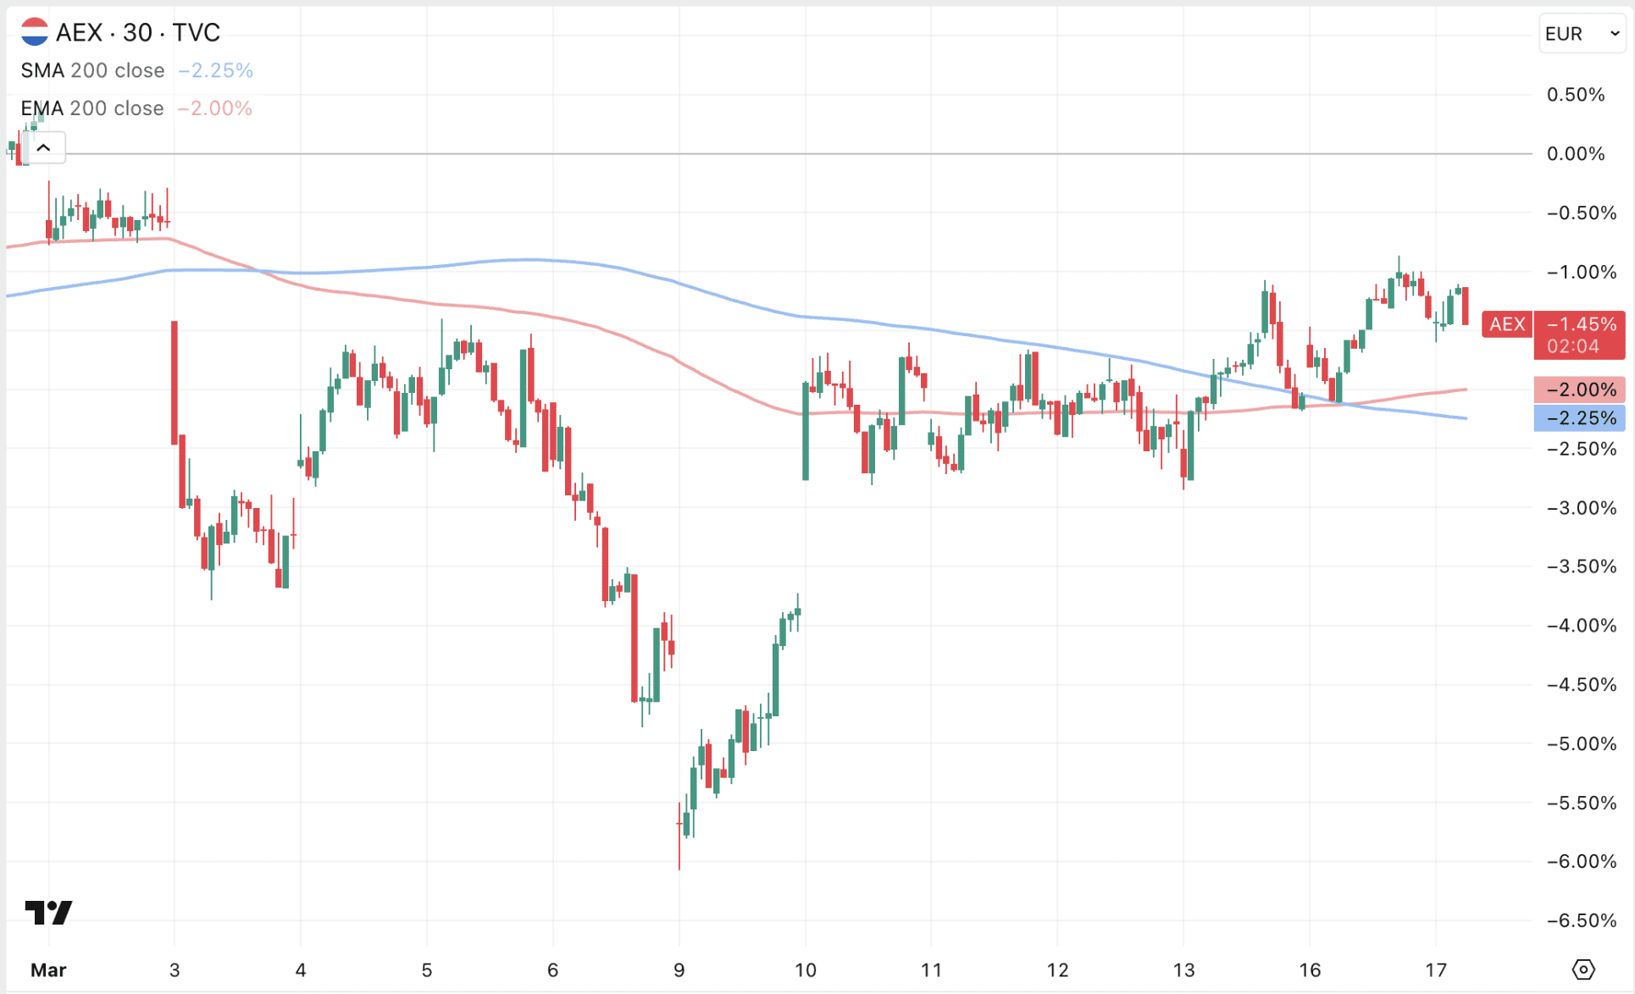This screenshot has height=994, width=1635.
Task: Select the EMA 200 close indicator label
Action: tap(91, 108)
